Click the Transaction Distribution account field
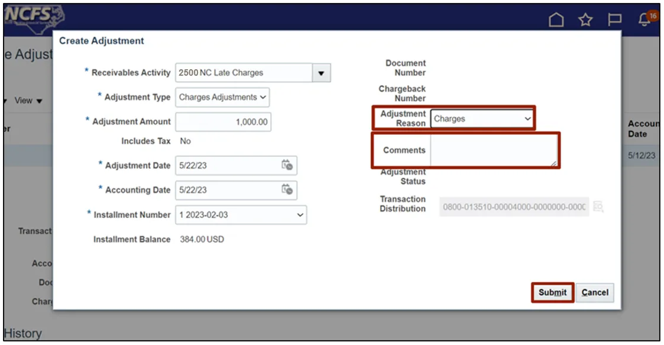Viewport: 664px width, 345px height. (x=514, y=207)
